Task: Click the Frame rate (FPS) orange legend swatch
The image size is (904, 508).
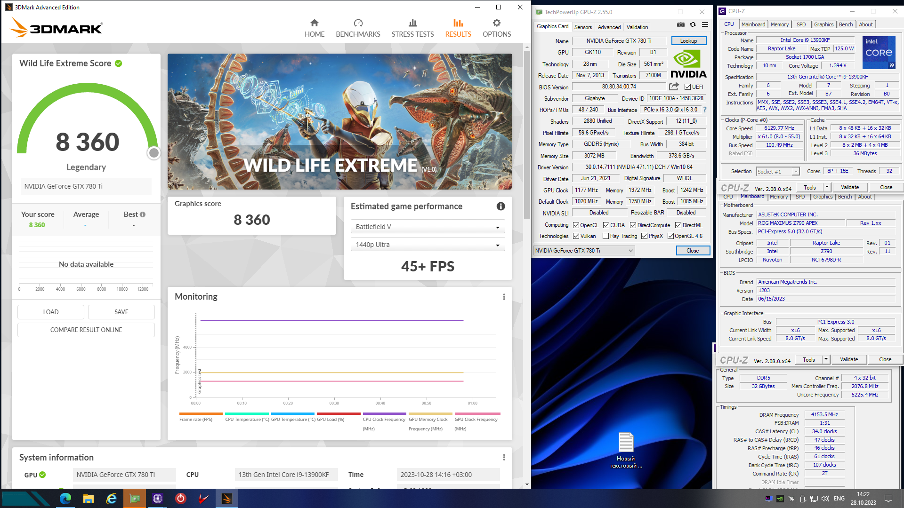Action: click(x=200, y=414)
